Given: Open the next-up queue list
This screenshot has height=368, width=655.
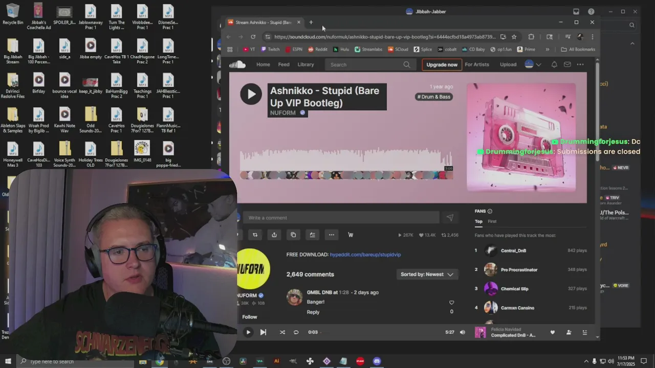Looking at the screenshot, I should pyautogui.click(x=585, y=332).
